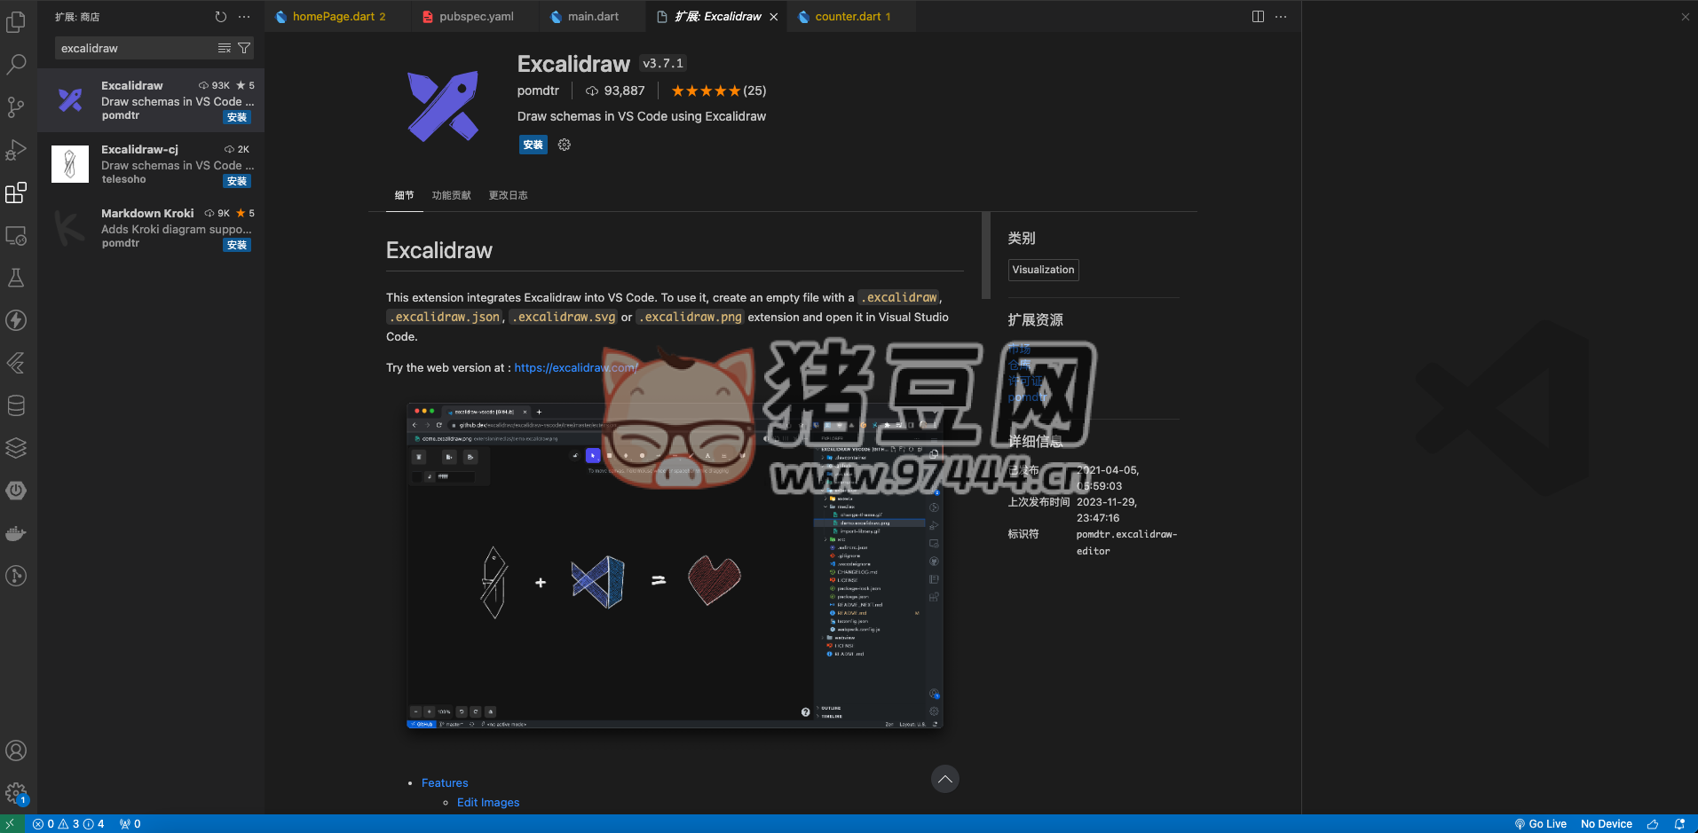Click the ports forwarded status item
The height and width of the screenshot is (833, 1698).
(x=130, y=824)
